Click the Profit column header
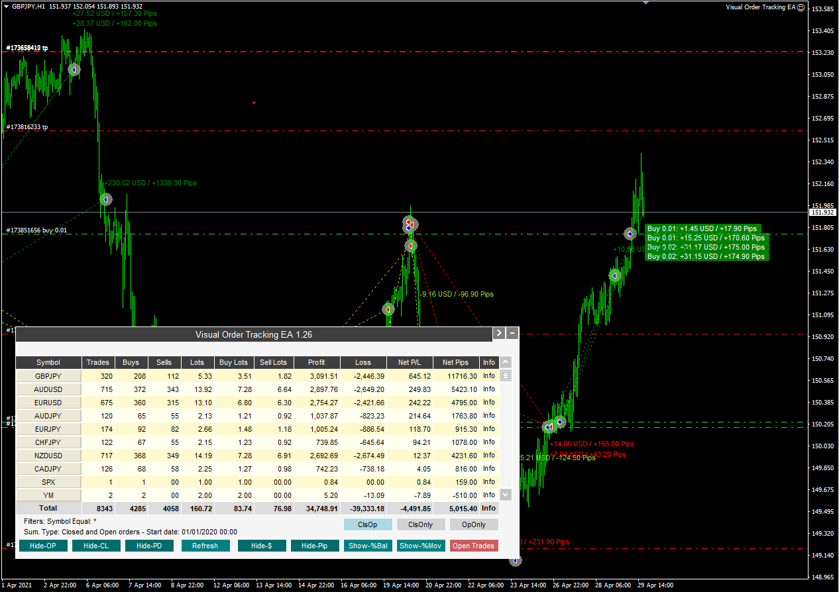 pos(317,362)
